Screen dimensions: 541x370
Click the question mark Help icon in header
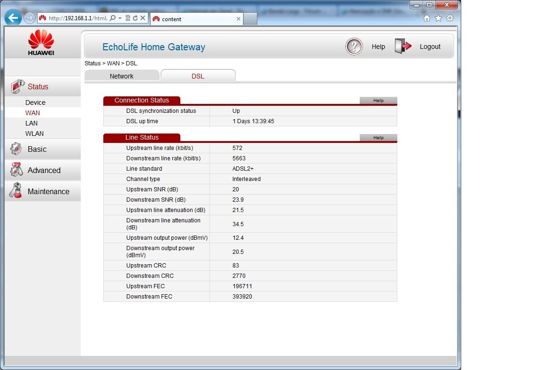point(354,47)
